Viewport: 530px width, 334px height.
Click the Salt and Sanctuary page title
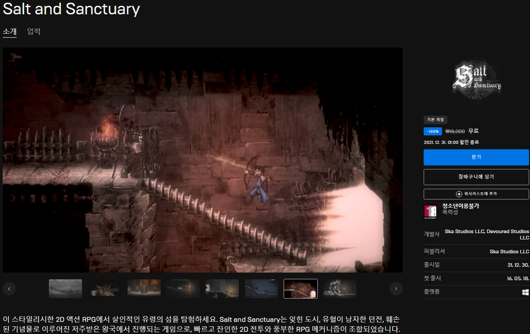(71, 9)
